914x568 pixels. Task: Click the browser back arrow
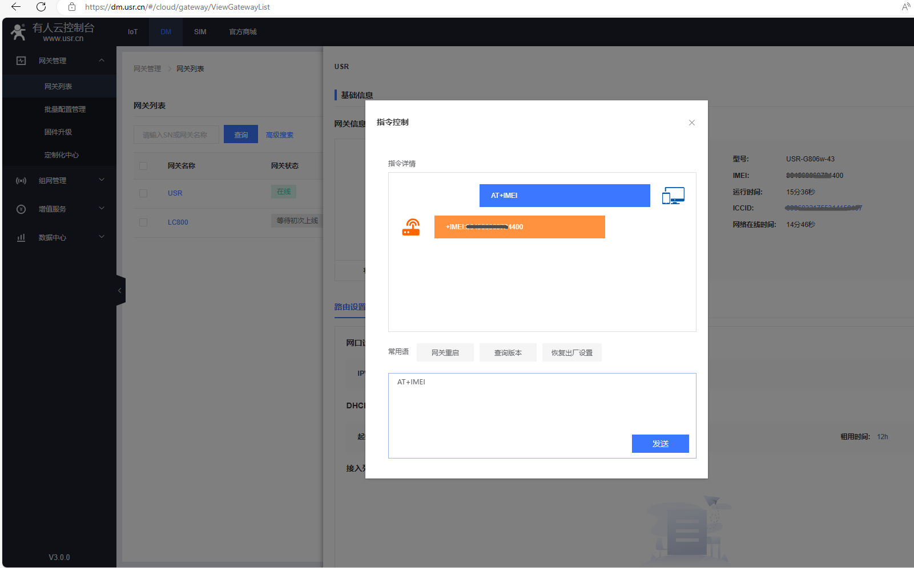tap(16, 7)
